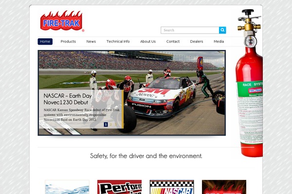Focus the Search text field
Viewport: 292px width, 194px height.
190,30
